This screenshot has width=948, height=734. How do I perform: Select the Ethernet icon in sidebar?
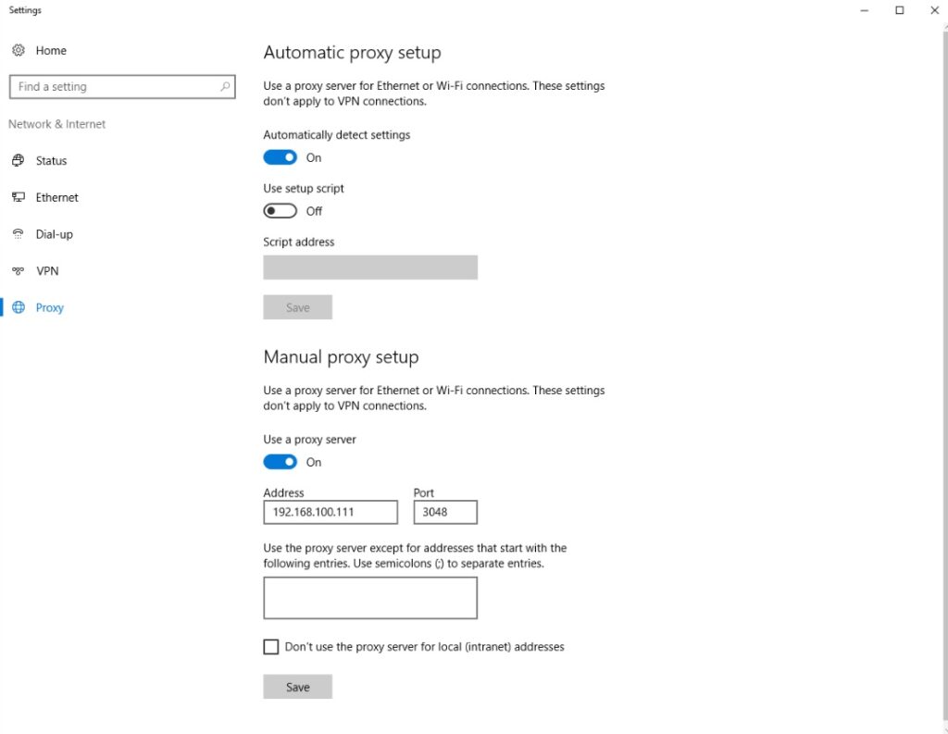coord(19,197)
